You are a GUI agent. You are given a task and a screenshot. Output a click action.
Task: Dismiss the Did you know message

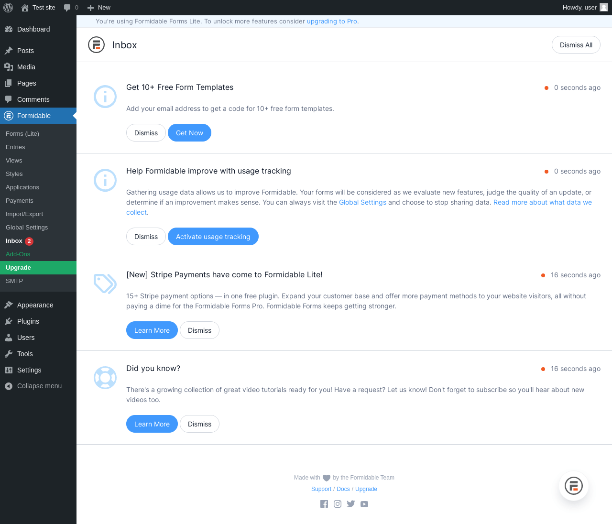point(199,424)
